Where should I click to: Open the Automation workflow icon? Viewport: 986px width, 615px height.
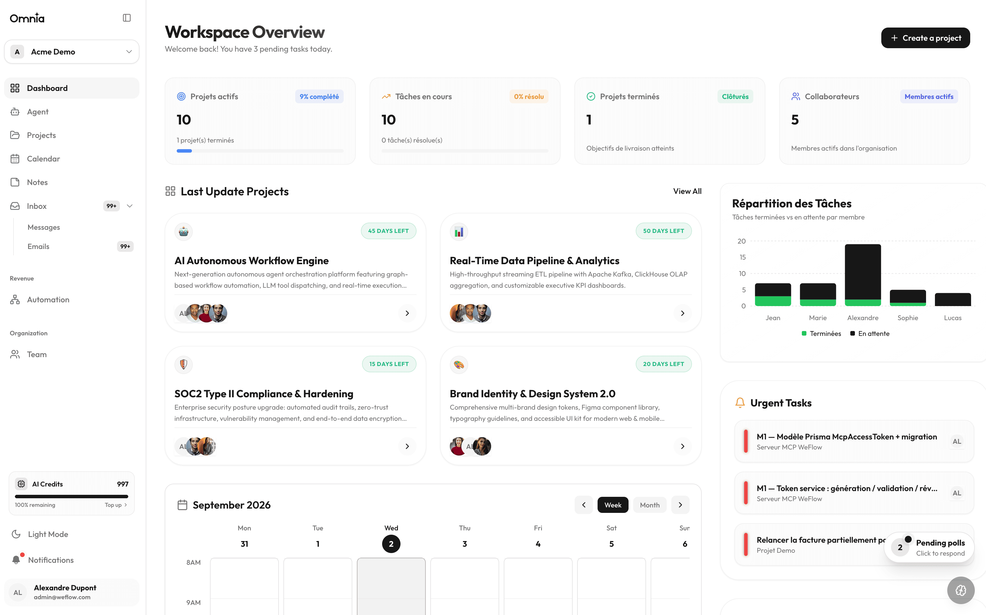(15, 300)
